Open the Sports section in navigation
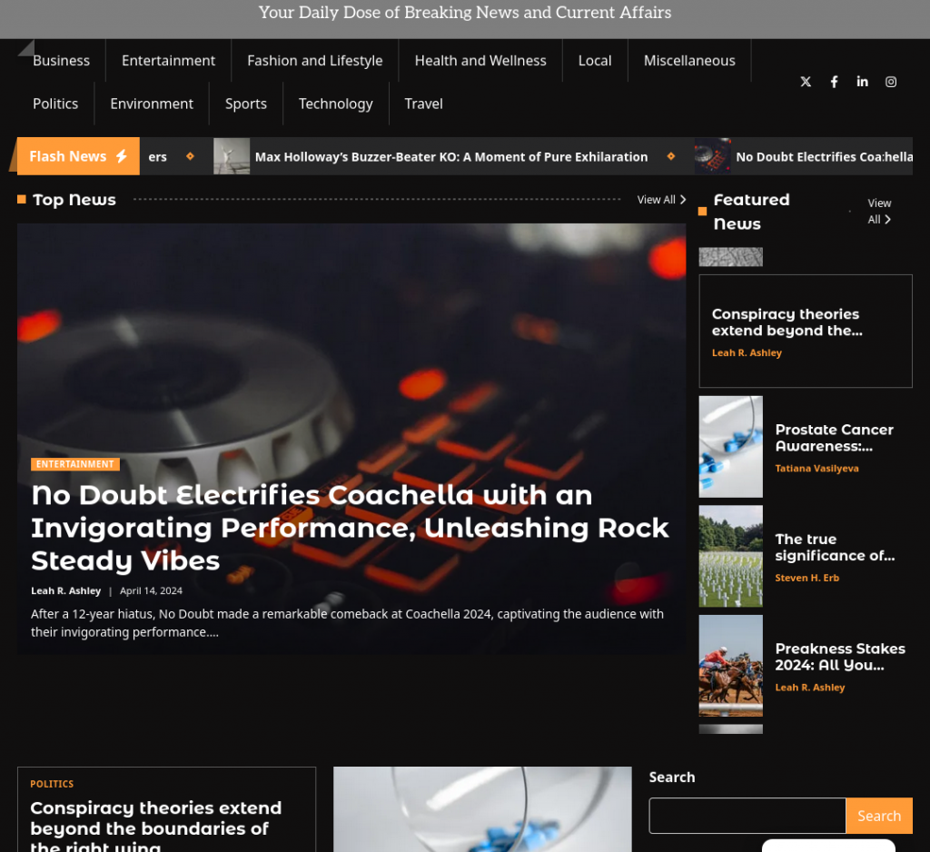The image size is (930, 852). pyautogui.click(x=245, y=104)
